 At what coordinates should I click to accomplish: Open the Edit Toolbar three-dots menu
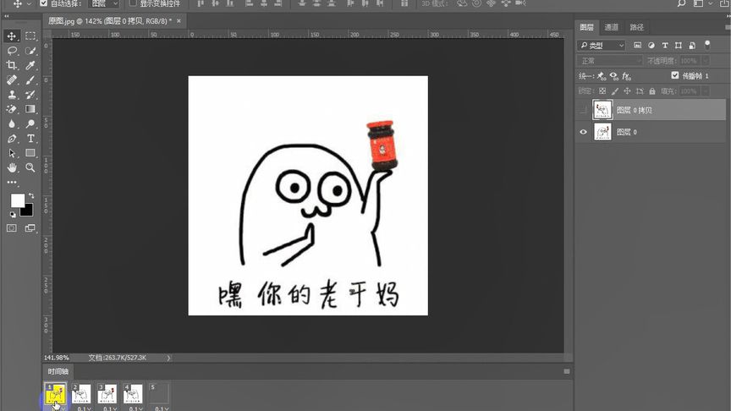point(12,182)
